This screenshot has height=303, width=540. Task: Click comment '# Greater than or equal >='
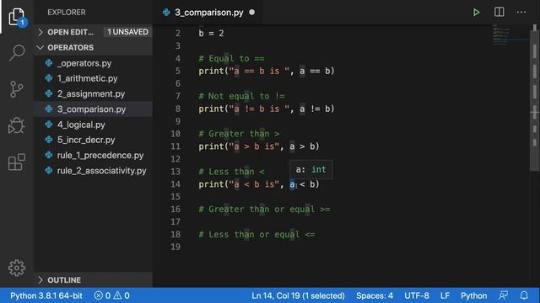[x=264, y=210]
